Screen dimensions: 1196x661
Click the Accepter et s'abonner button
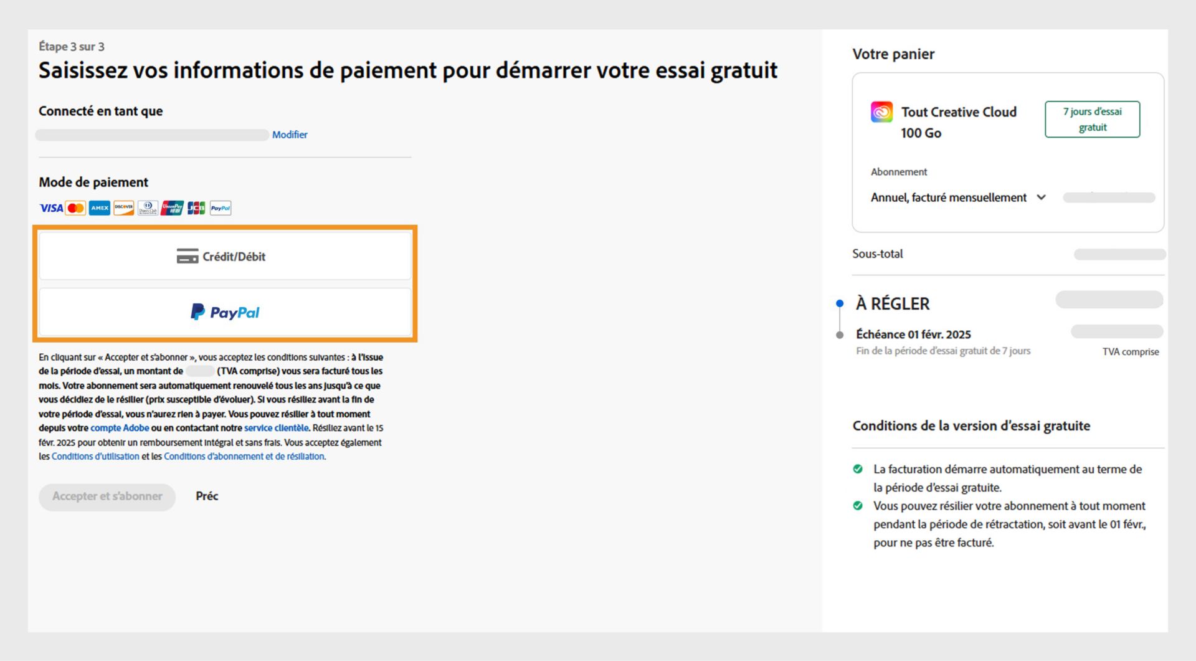click(107, 497)
